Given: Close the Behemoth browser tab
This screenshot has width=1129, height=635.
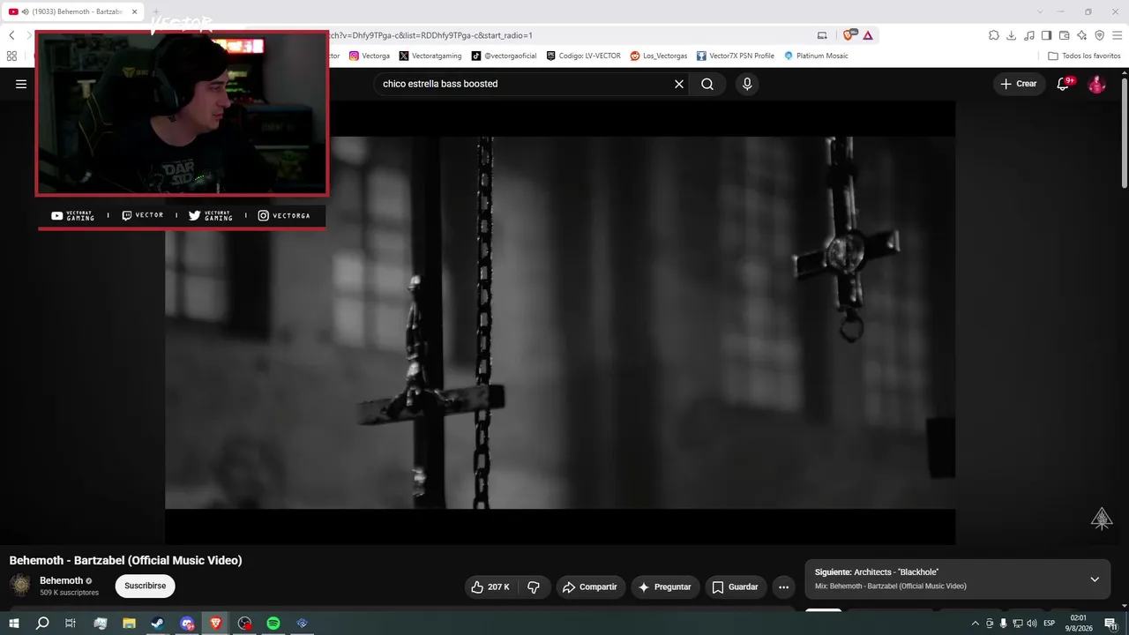Looking at the screenshot, I should (134, 11).
